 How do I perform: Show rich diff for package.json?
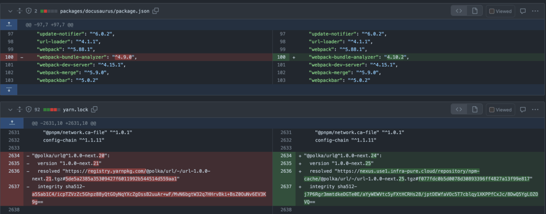point(475,11)
